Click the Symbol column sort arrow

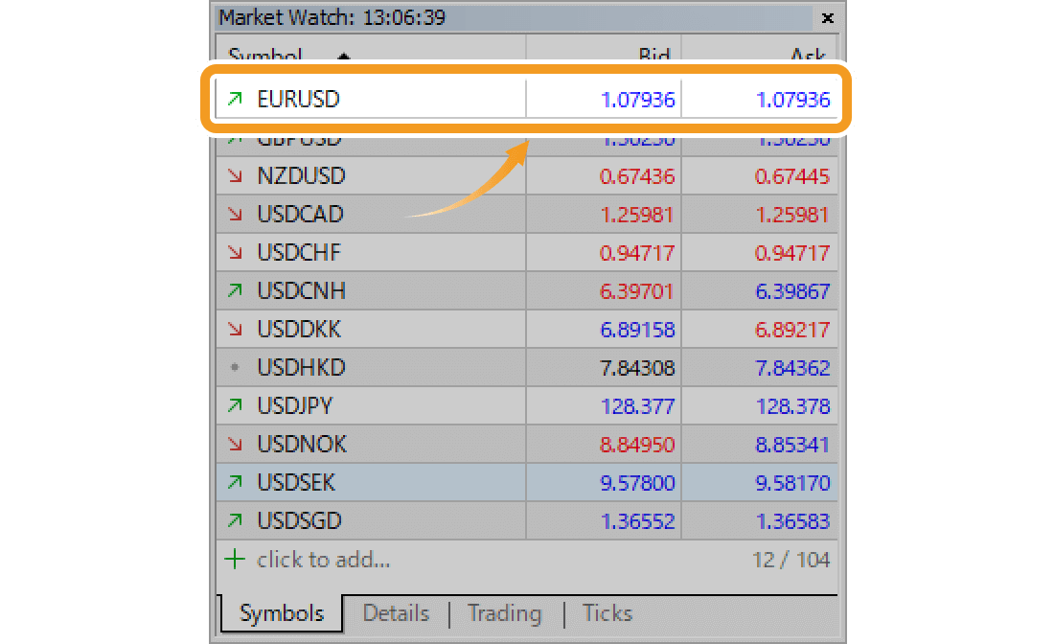[343, 57]
